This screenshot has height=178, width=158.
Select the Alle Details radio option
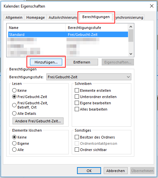[x=24, y=114]
